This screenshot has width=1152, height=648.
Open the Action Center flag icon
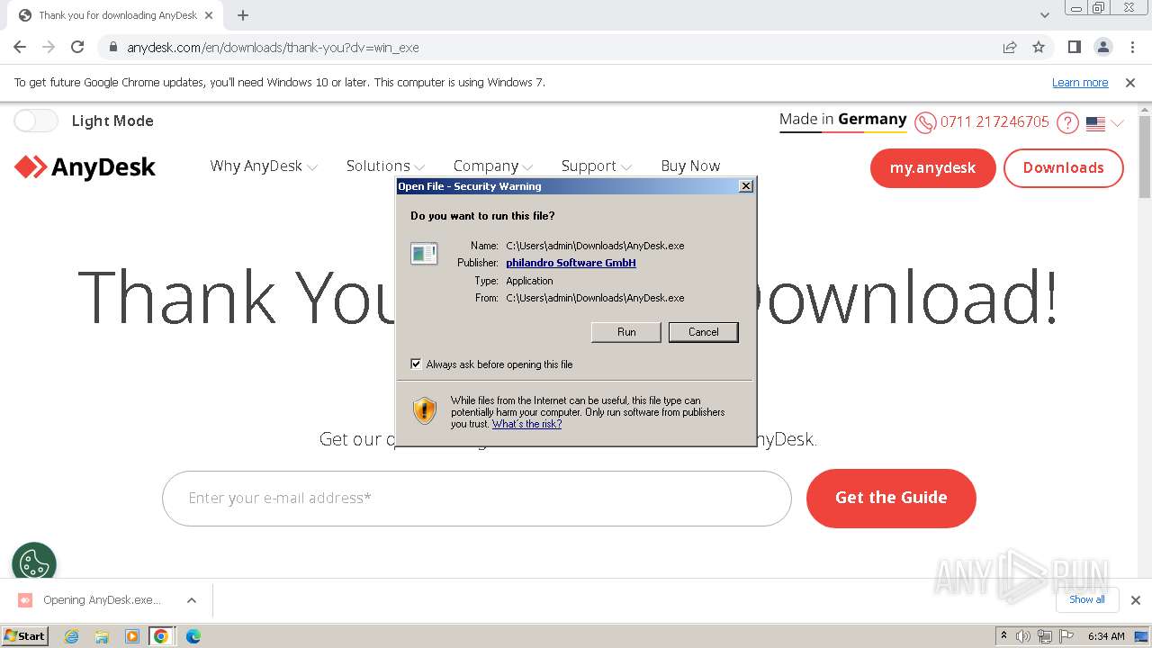coord(1066,636)
